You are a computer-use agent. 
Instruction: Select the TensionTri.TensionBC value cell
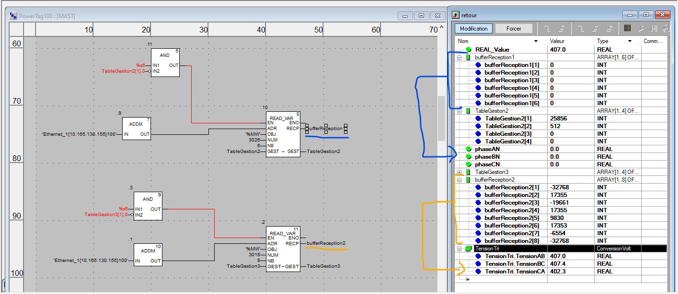570,264
